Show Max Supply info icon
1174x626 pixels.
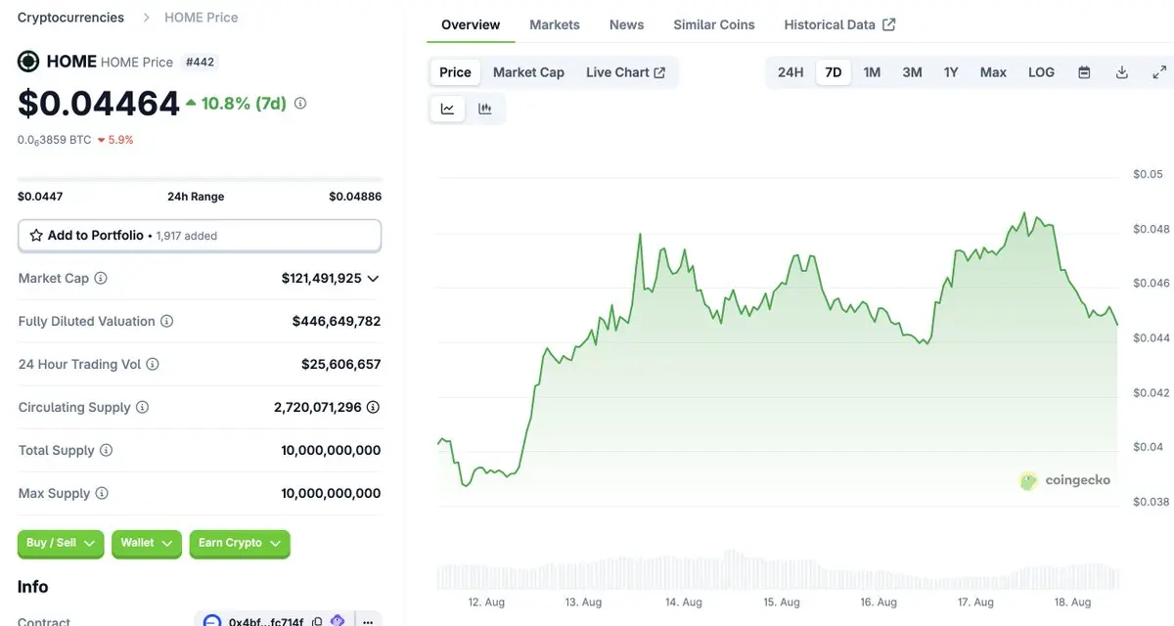pos(102,494)
